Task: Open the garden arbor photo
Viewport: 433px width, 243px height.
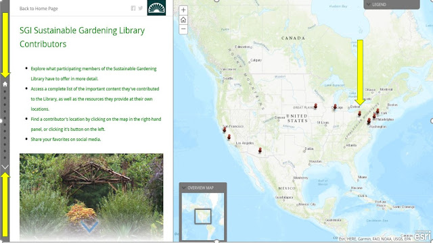Action: [91, 197]
